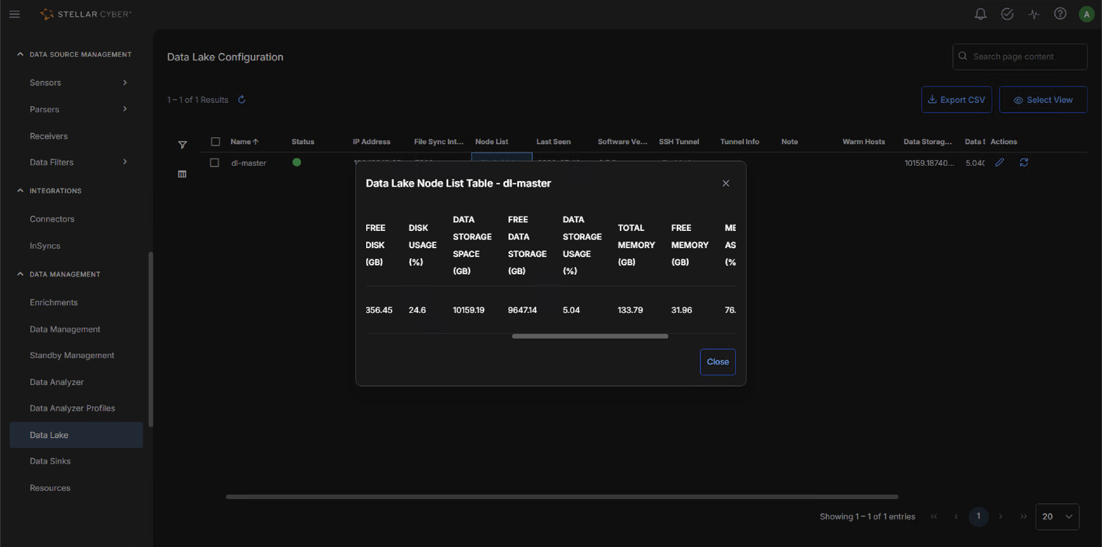Go to Enrichments page
1102x547 pixels.
click(54, 303)
